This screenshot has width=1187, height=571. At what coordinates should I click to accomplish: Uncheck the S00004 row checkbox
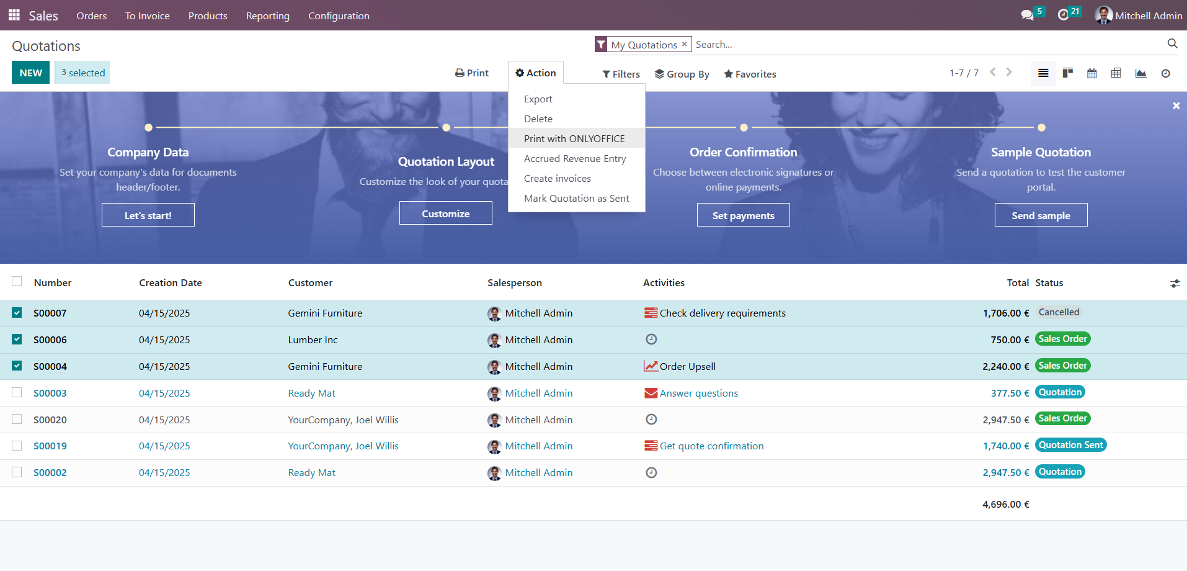pos(17,366)
